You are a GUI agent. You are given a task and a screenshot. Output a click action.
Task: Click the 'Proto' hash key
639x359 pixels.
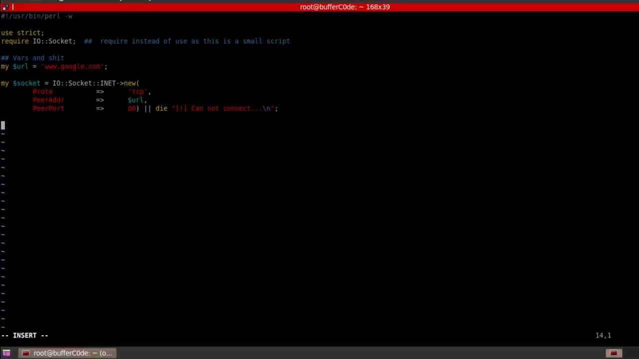[x=42, y=92]
